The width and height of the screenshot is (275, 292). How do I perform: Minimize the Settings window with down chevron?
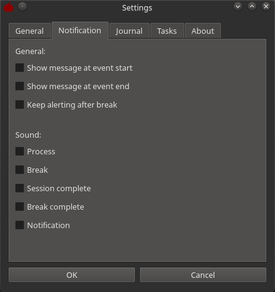coord(238,7)
